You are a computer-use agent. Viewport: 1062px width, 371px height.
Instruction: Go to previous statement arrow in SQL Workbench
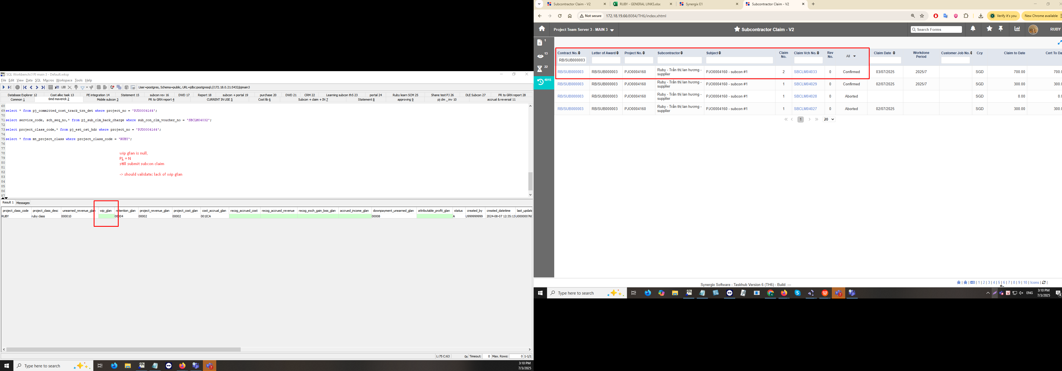(31, 87)
